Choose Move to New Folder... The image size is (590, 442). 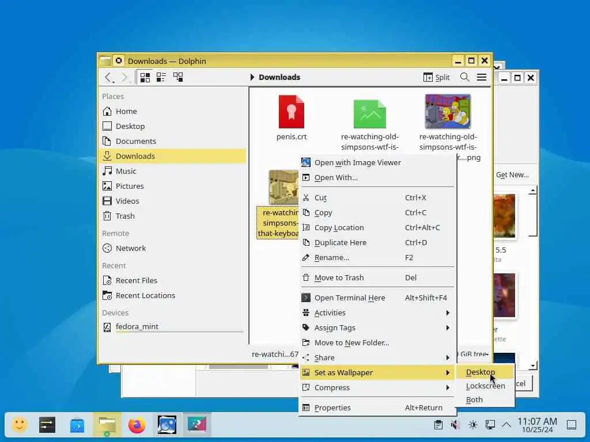tap(377, 343)
